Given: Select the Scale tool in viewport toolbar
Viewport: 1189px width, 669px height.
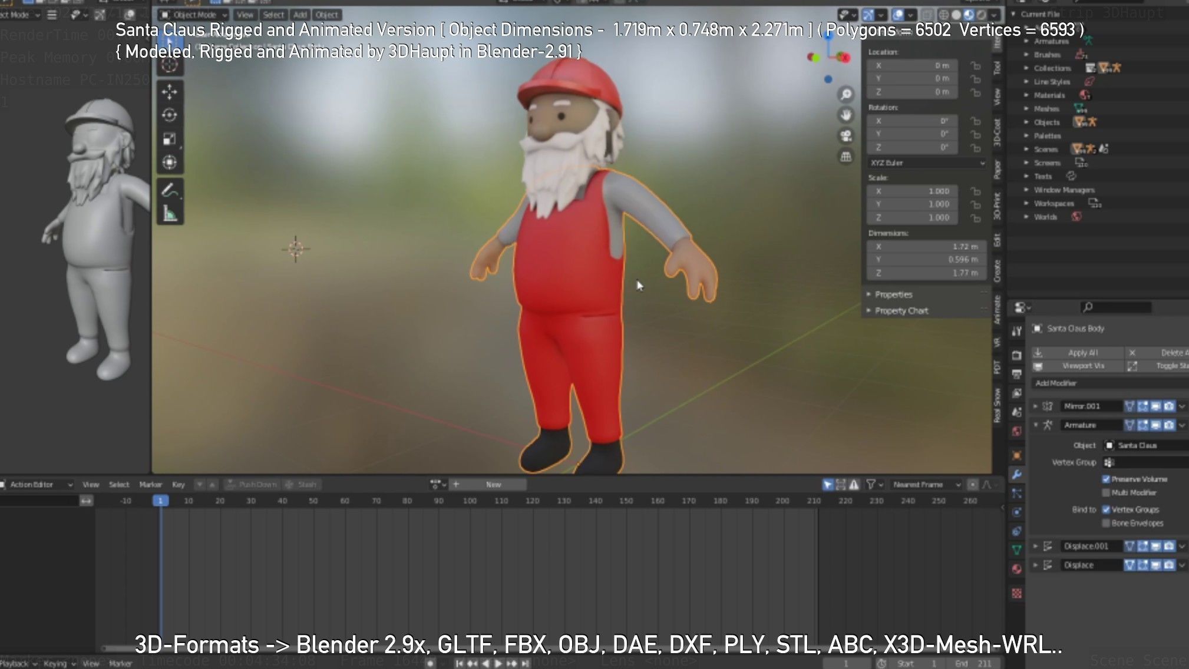Looking at the screenshot, I should click(x=170, y=139).
